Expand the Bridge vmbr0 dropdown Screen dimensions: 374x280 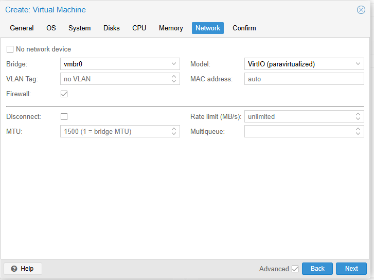click(174, 64)
